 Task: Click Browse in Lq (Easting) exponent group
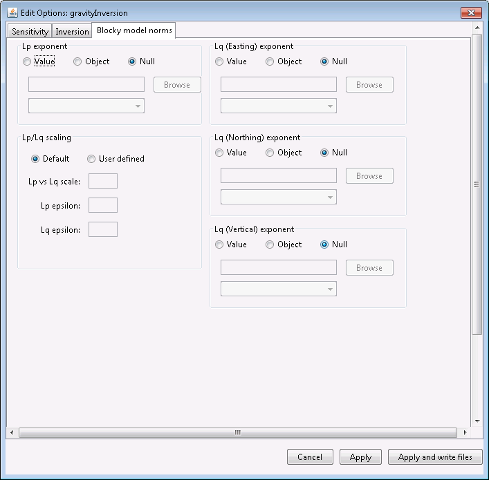(369, 85)
